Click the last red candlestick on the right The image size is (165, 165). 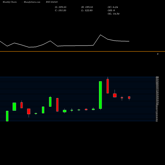[129, 97]
